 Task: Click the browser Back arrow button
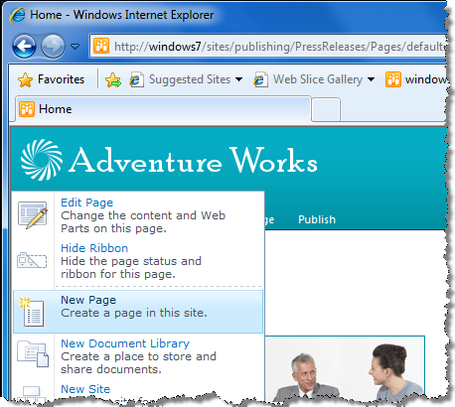(x=24, y=46)
